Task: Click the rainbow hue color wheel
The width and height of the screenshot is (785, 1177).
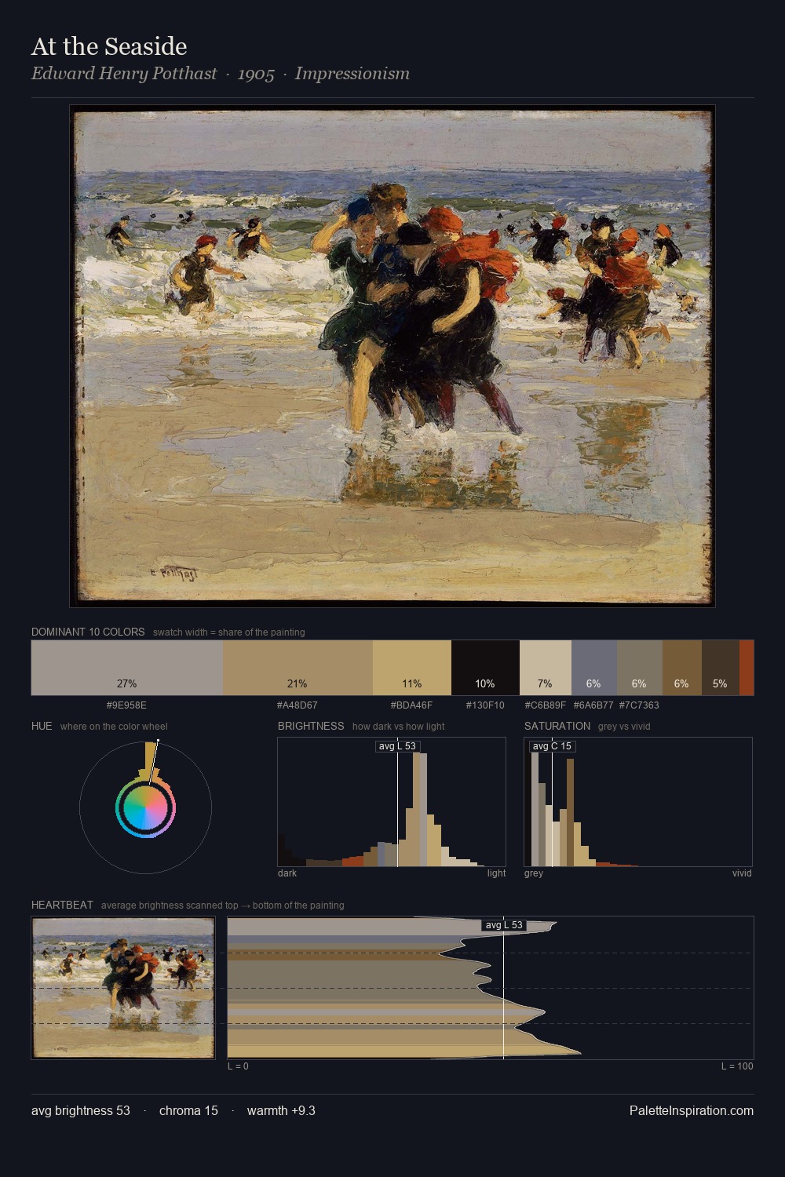Action: [x=145, y=808]
